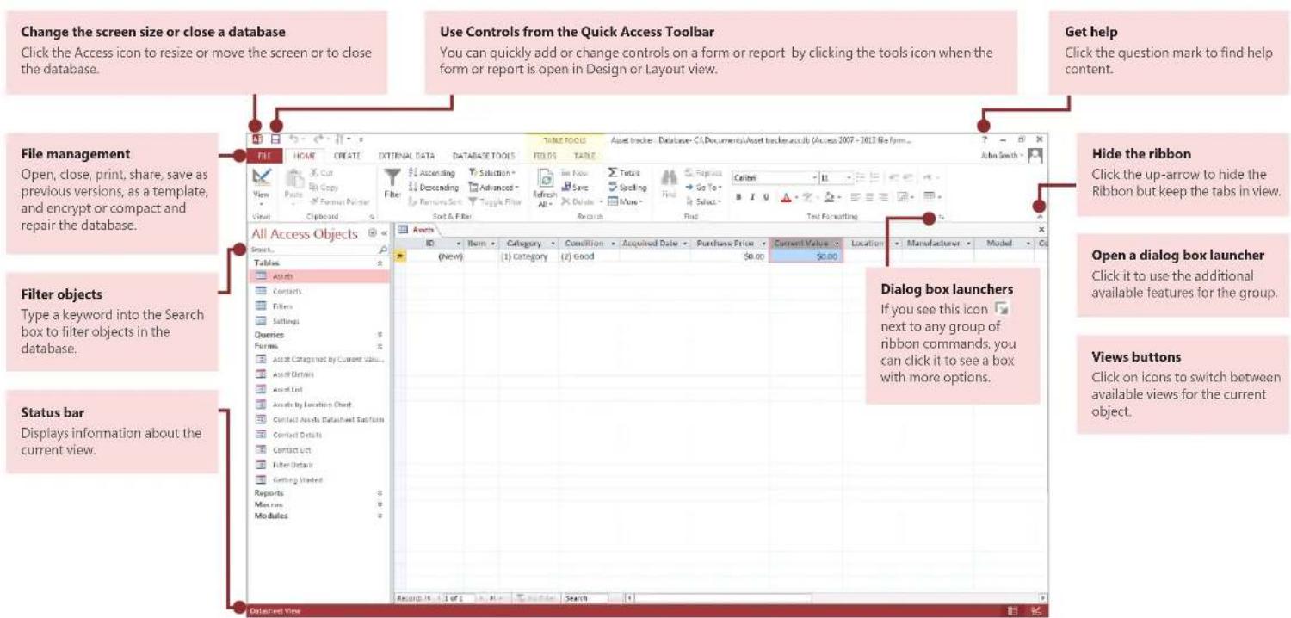Expand the Queries group
This screenshot has width=1291, height=618.
(380, 334)
